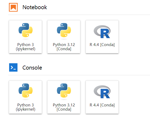Open a Python 3.12 [Conda] console
This screenshot has width=150, height=120.
tap(64, 97)
